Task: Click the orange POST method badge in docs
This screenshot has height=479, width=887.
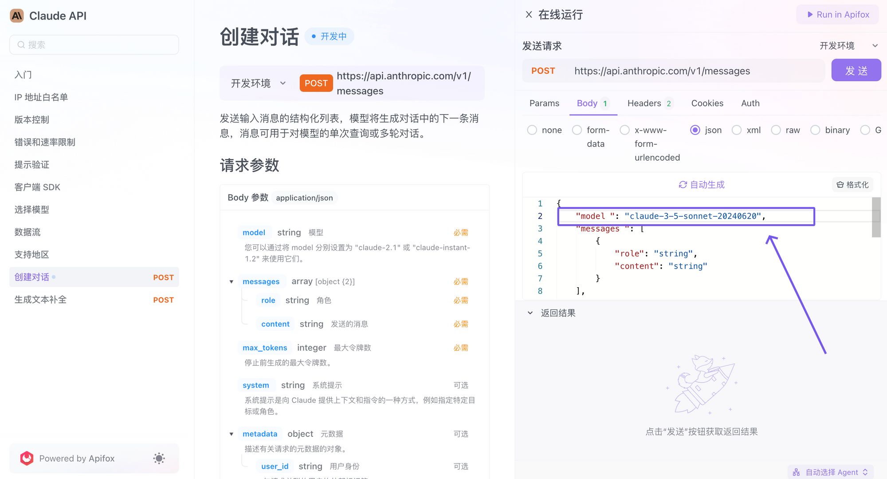Action: pos(316,83)
